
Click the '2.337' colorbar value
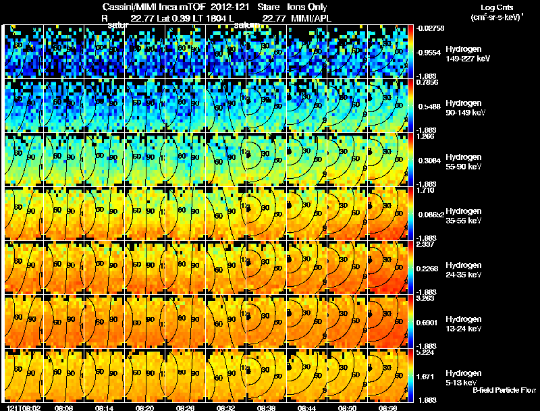click(425, 244)
